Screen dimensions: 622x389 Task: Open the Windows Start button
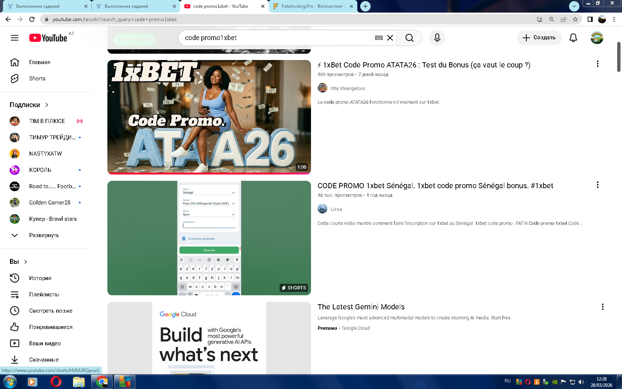tap(10, 382)
